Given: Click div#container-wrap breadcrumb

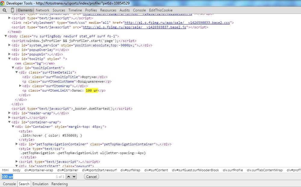Looking at the screenshot, I should point(39,170).
